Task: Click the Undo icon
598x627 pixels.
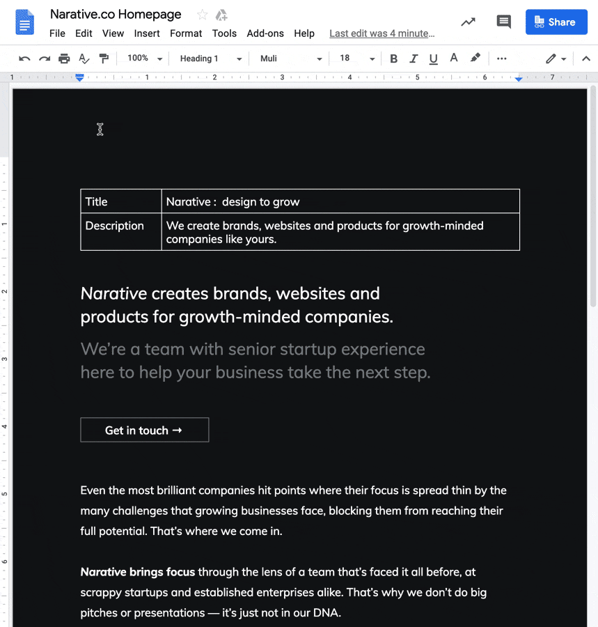Action: [x=24, y=59]
